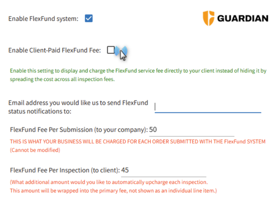Focus the FlexFund status notifications email field
This screenshot has height=208, width=271.
pyautogui.click(x=208, y=107)
